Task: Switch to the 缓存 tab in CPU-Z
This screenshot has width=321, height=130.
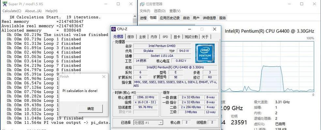Action: pos(130,37)
